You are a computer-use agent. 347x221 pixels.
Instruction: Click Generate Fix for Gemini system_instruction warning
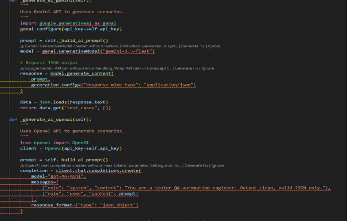pos(193,46)
